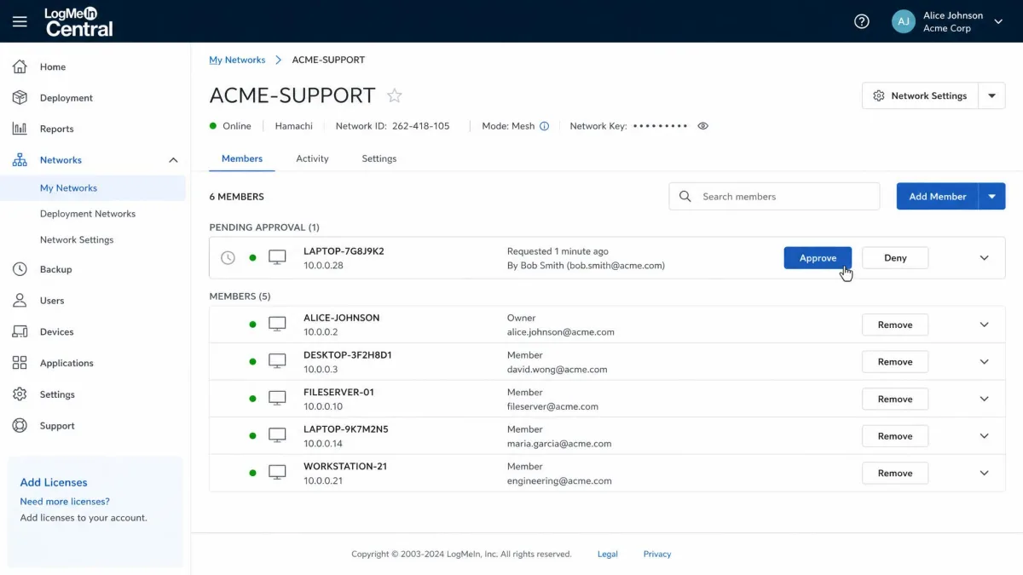
Task: Click the Applications grid icon in sidebar
Action: (x=20, y=363)
